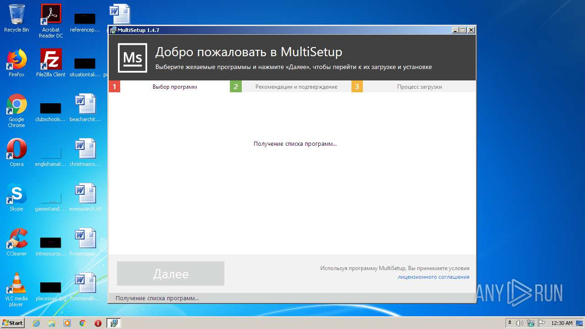585x329 pixels.
Task: Open VLC media player shortcut
Action: [16, 290]
